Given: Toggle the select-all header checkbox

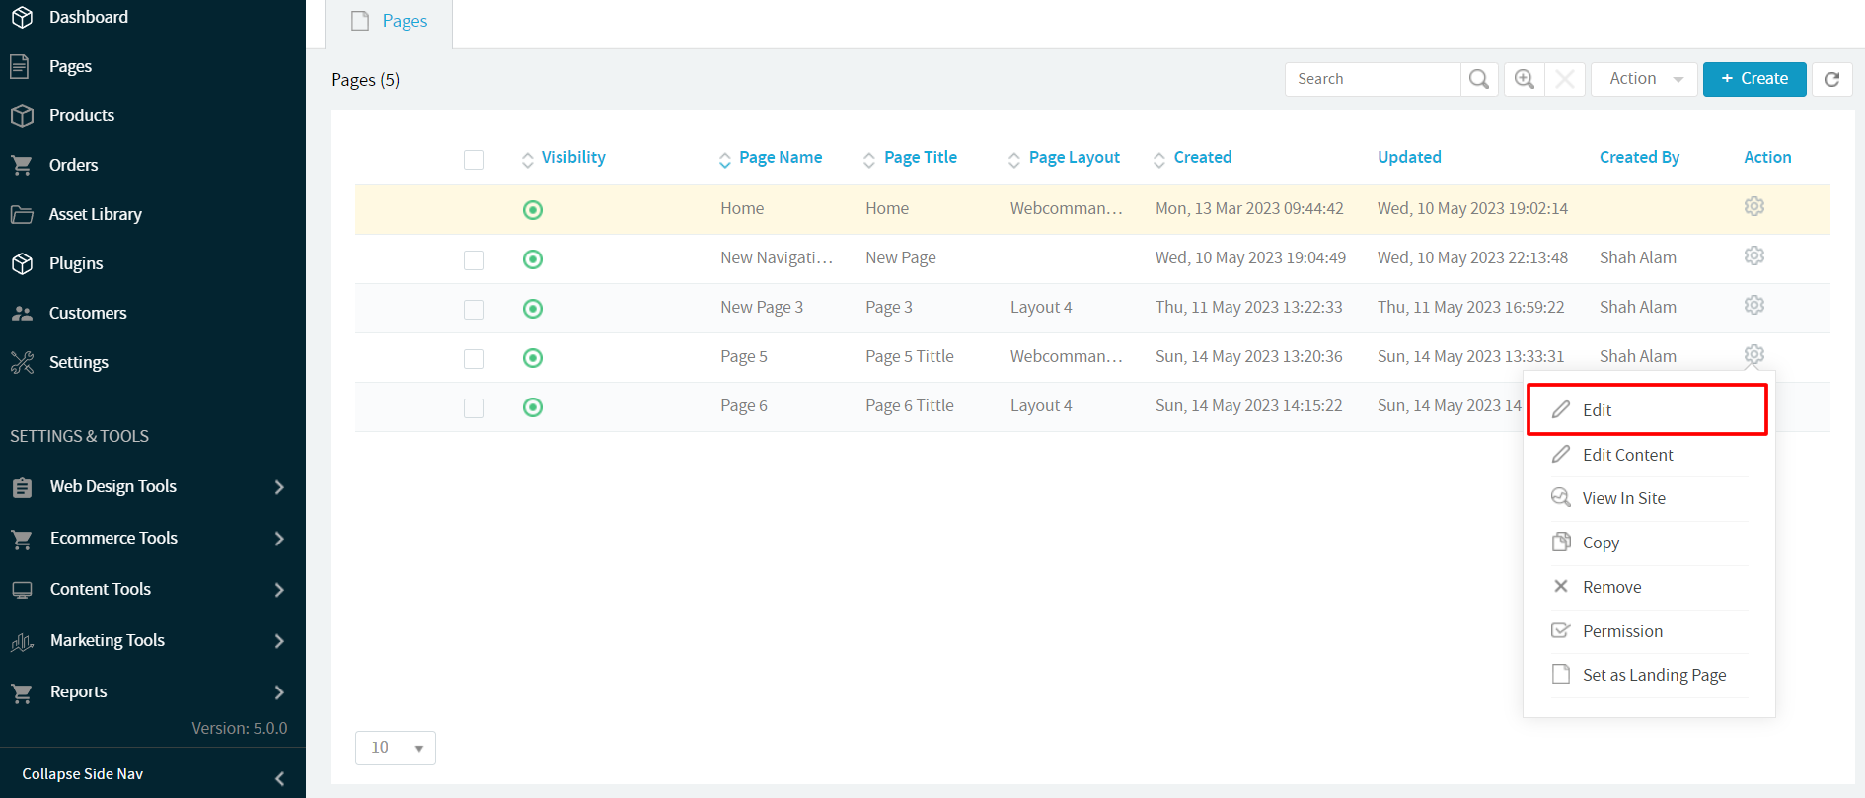Looking at the screenshot, I should pos(474,160).
